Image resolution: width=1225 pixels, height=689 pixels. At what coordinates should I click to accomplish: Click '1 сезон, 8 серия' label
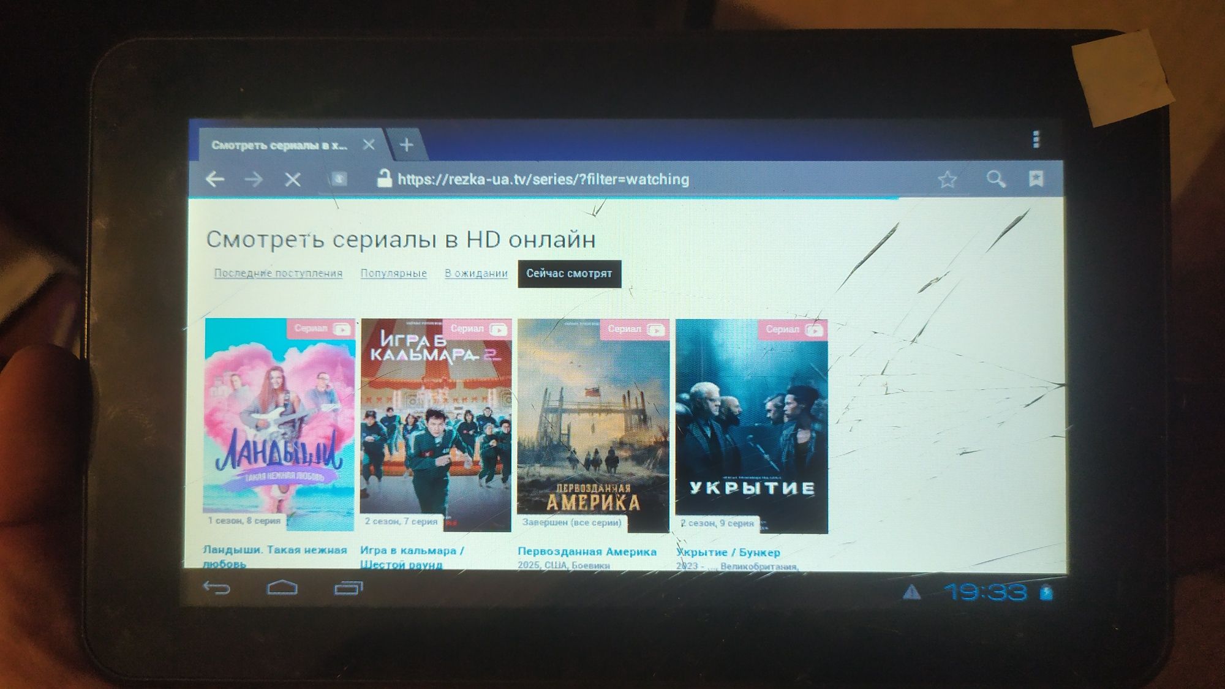pyautogui.click(x=244, y=521)
